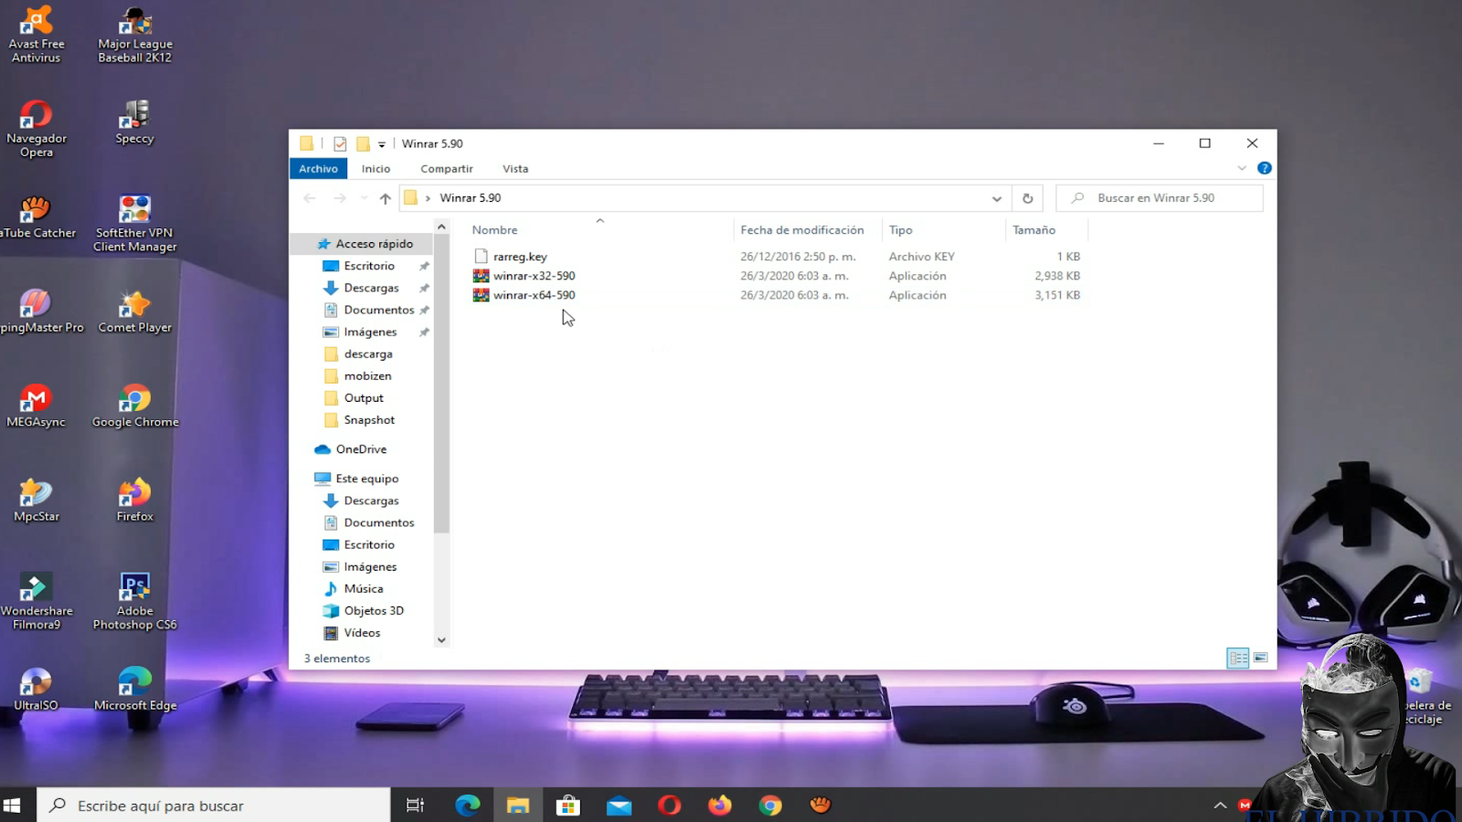The image size is (1462, 822).
Task: Click Windows taskbar search box
Action: [x=214, y=805]
